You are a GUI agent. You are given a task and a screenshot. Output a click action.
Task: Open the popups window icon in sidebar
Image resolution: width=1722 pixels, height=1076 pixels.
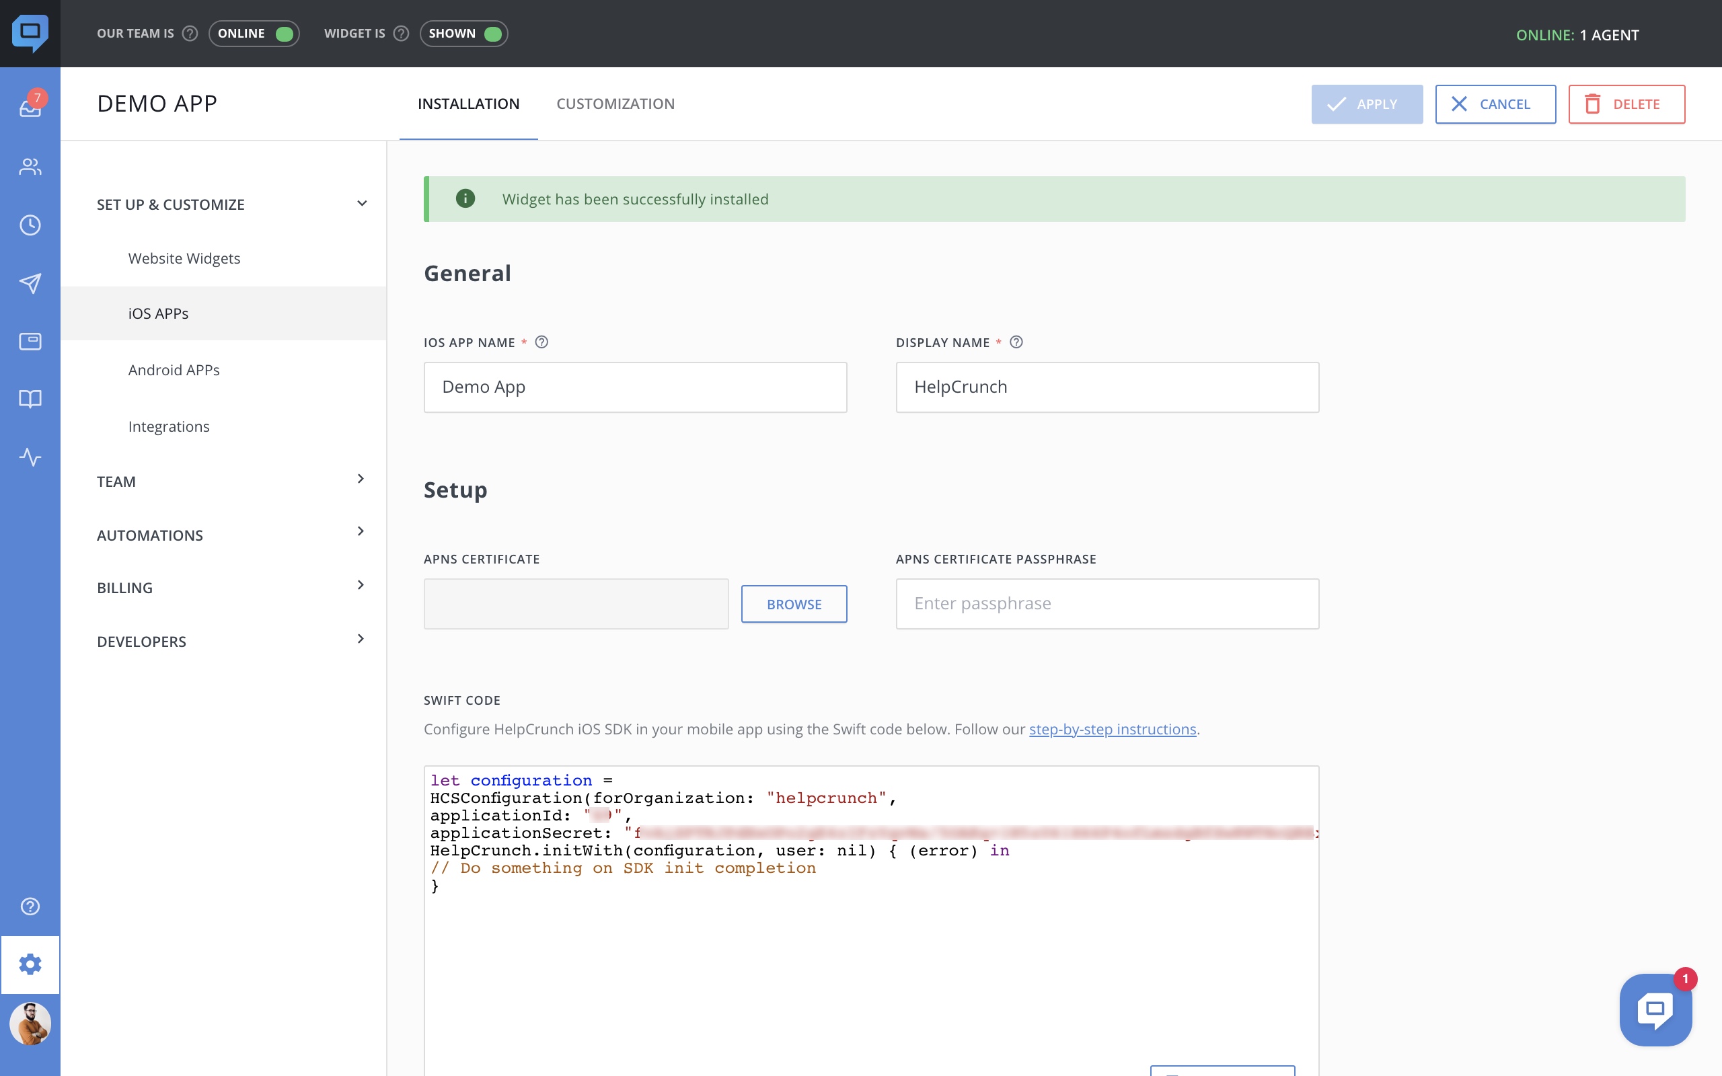coord(30,342)
